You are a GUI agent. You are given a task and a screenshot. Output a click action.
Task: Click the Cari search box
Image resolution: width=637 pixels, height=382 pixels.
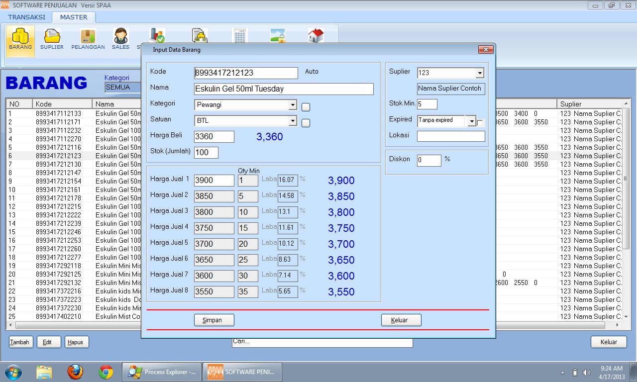(322, 342)
